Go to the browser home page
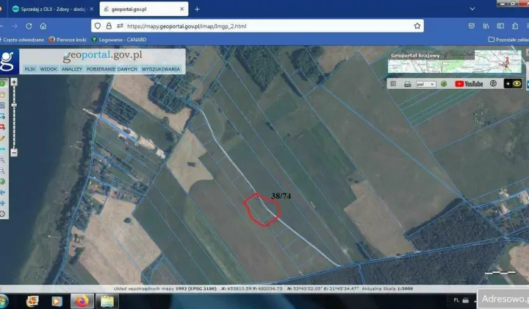This screenshot has height=309, width=529. pyautogui.click(x=43, y=26)
